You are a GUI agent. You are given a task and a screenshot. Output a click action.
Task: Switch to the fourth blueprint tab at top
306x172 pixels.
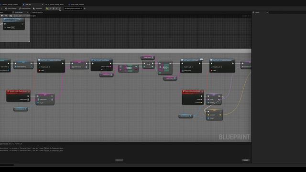coord(76,4)
